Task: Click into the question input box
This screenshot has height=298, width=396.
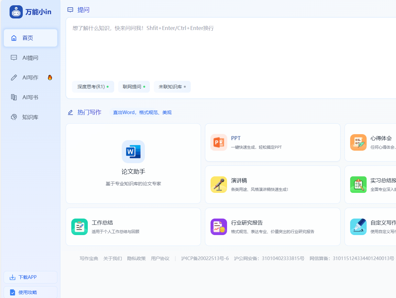Action: (231, 49)
